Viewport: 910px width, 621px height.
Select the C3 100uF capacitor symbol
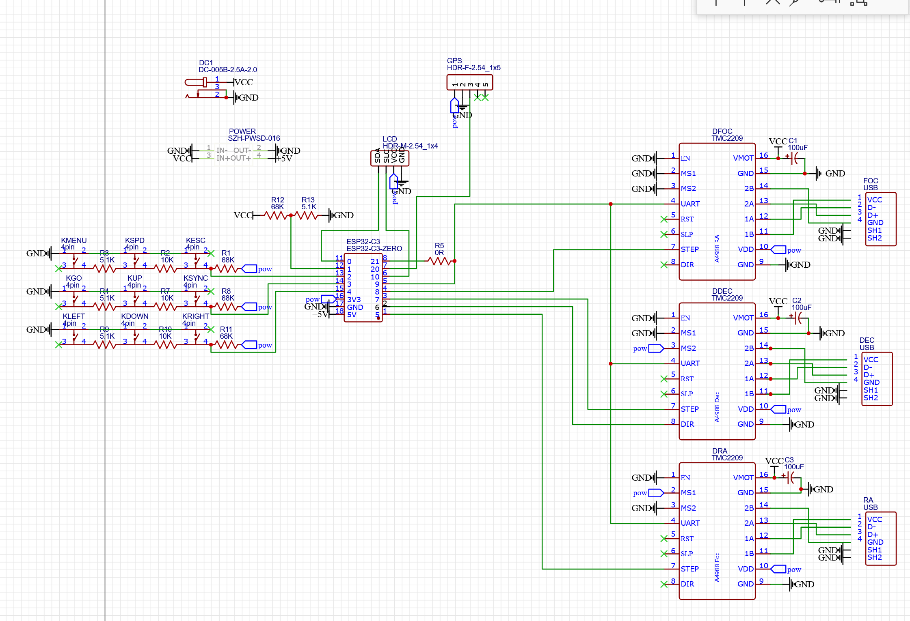tap(793, 478)
